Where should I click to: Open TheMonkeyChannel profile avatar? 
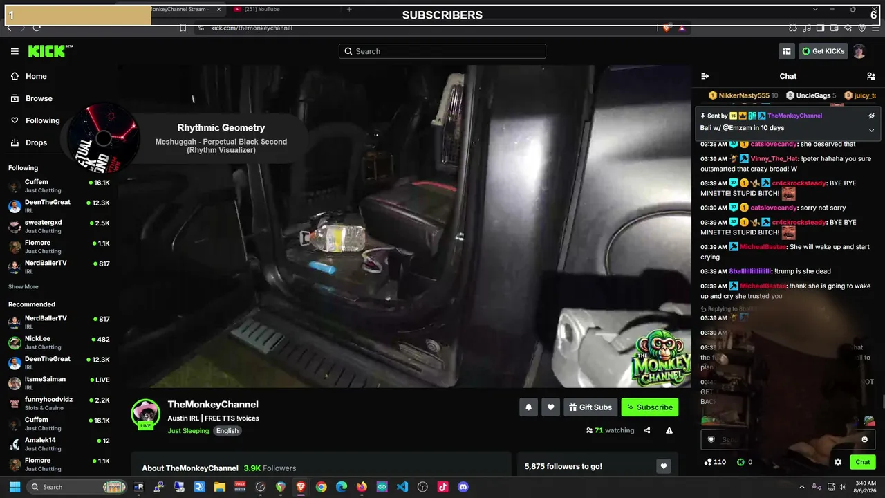[146, 414]
